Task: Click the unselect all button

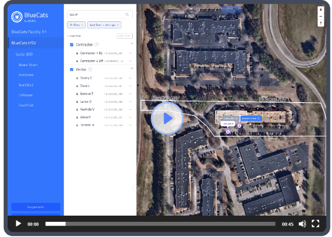Action: [124, 36]
